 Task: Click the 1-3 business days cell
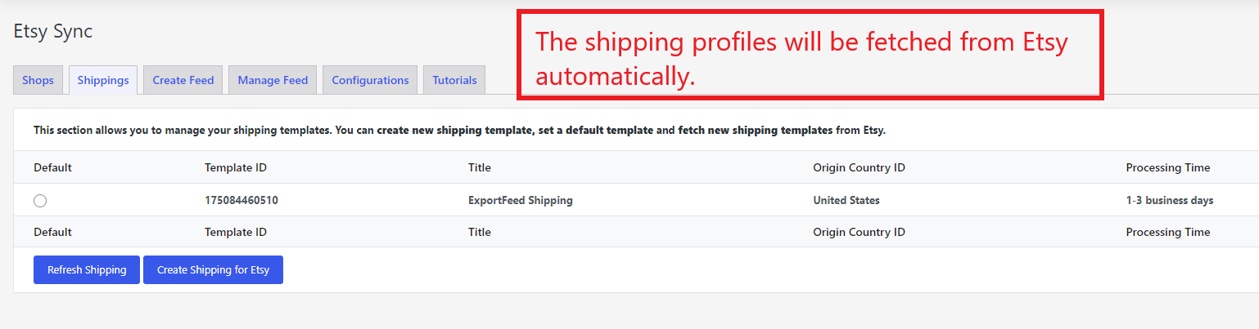pos(1169,200)
